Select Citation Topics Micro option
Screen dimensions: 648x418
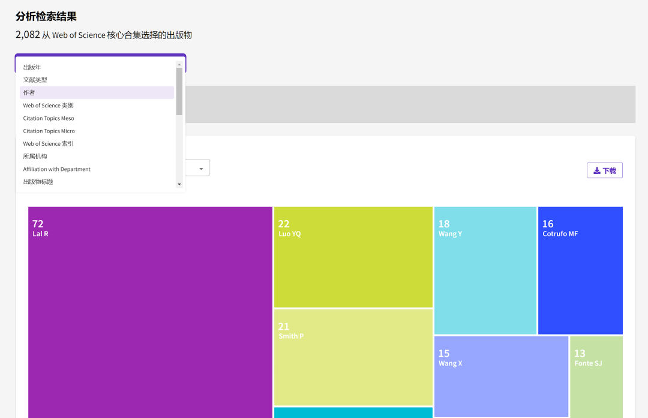[49, 131]
